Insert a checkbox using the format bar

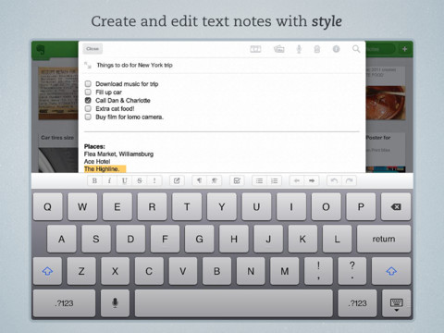(x=237, y=180)
